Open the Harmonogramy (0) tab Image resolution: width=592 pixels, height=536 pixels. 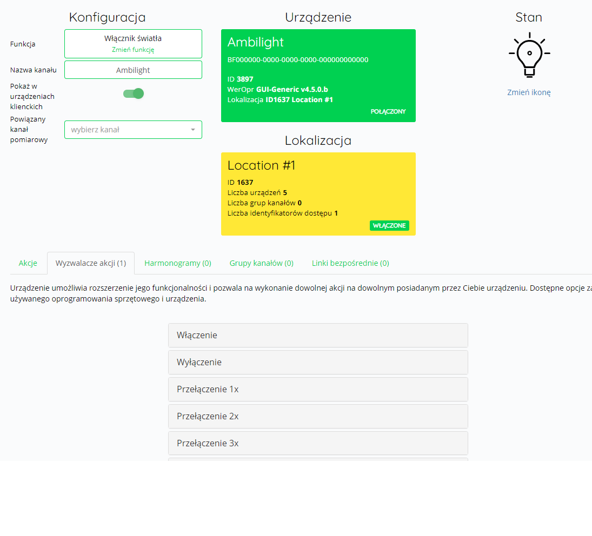click(178, 263)
